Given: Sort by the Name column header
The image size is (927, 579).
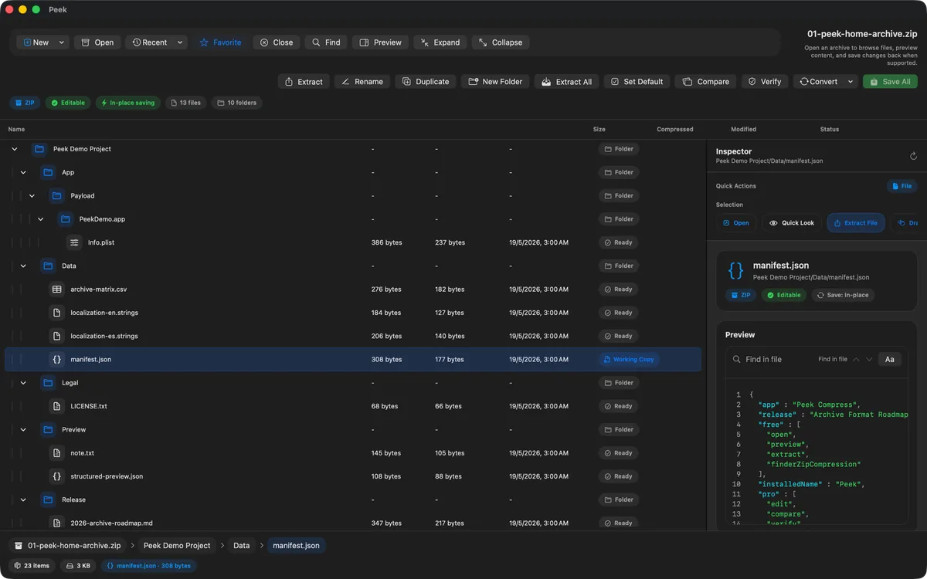Looking at the screenshot, I should pyautogui.click(x=16, y=129).
